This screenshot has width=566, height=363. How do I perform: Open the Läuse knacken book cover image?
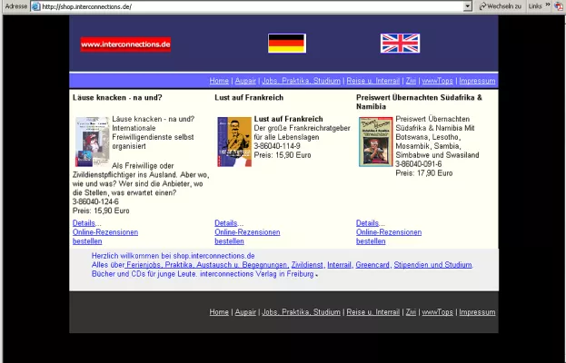[91, 141]
